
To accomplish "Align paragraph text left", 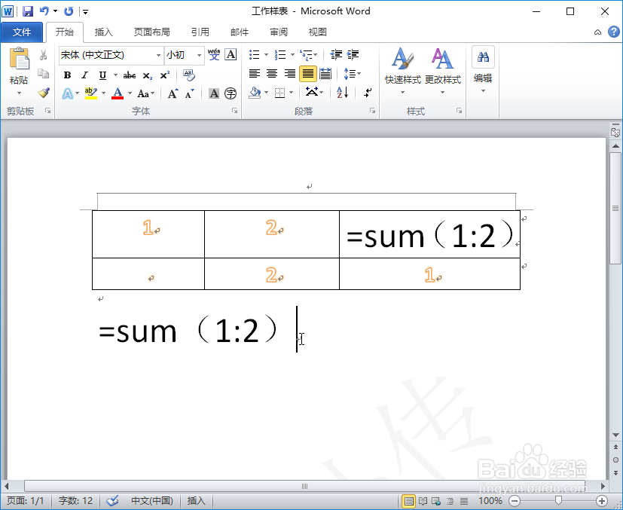I will pyautogui.click(x=255, y=74).
